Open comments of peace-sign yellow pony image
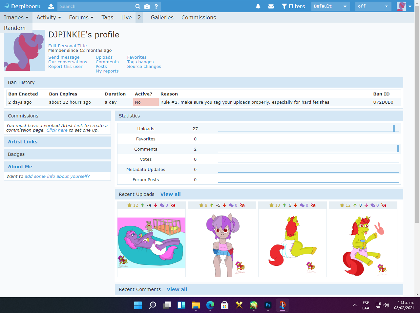This screenshot has width=420, height=313. tap(375, 205)
